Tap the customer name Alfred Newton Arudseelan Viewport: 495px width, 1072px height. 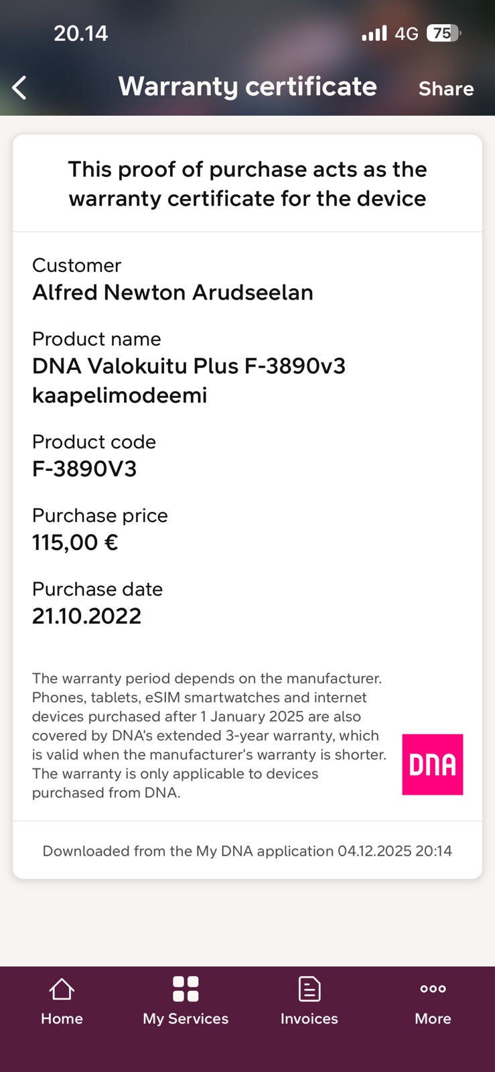click(x=173, y=293)
